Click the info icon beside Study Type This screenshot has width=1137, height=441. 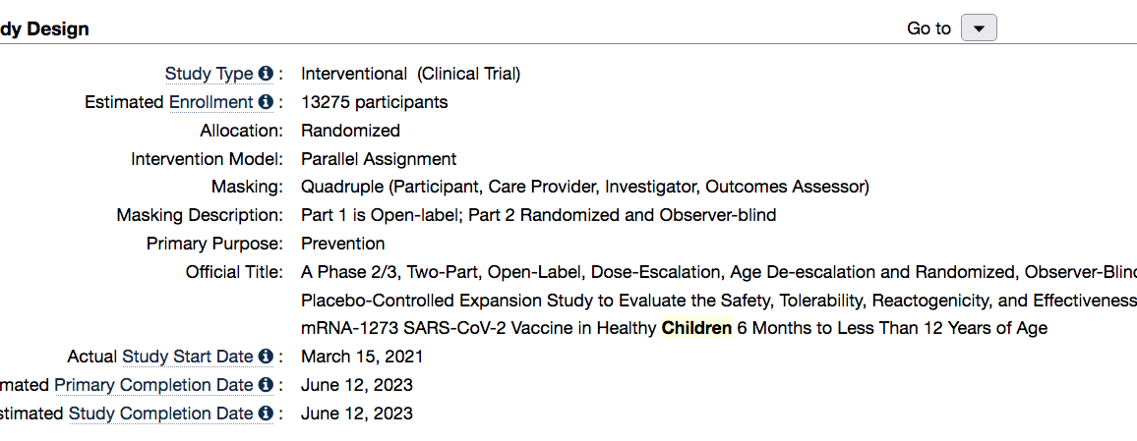pos(266,74)
